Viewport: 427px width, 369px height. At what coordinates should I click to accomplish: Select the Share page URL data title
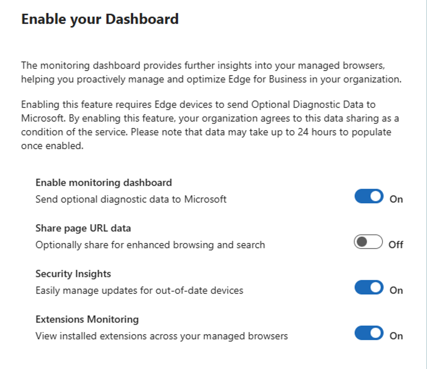point(83,228)
